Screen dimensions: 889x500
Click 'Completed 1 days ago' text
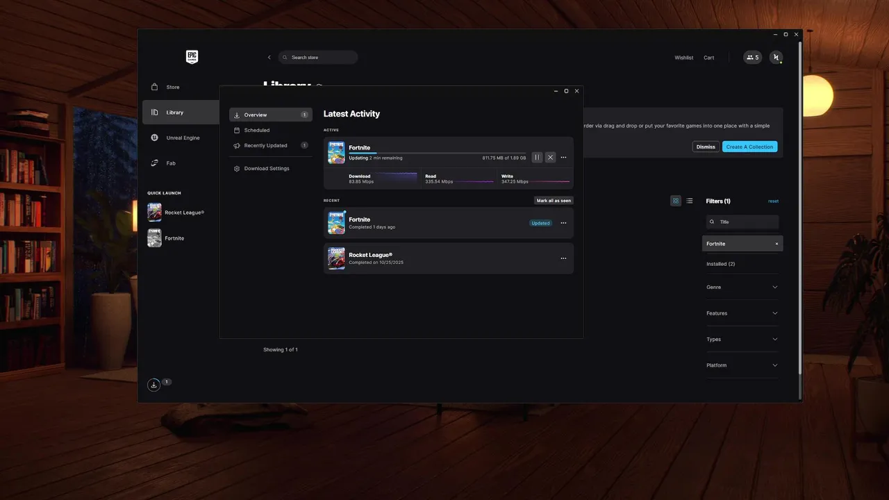tap(372, 227)
